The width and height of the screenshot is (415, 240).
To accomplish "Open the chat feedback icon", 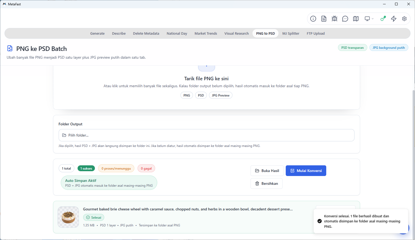I will pyautogui.click(x=345, y=19).
